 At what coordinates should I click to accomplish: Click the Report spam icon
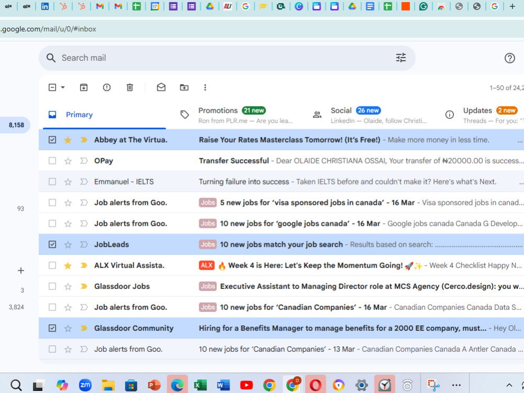point(106,88)
